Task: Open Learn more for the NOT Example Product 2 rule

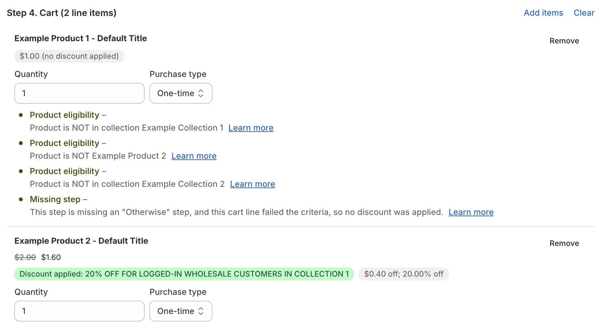Action: click(194, 156)
